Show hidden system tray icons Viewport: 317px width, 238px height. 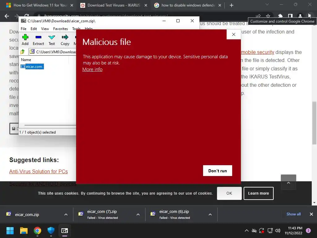click(x=247, y=231)
